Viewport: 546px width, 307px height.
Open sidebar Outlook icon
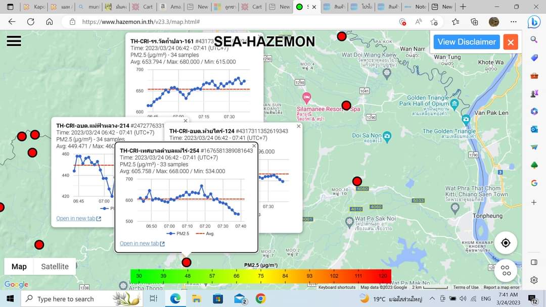[x=534, y=129]
